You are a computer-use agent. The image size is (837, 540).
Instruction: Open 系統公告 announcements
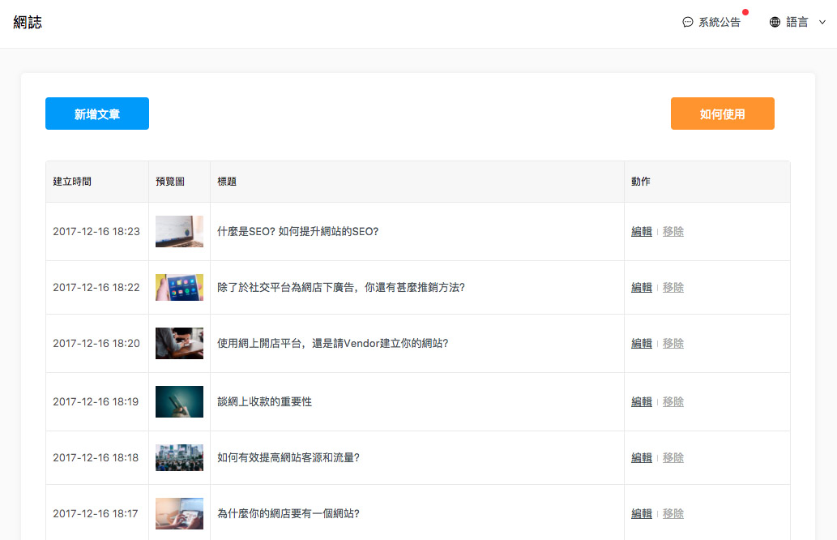(719, 22)
